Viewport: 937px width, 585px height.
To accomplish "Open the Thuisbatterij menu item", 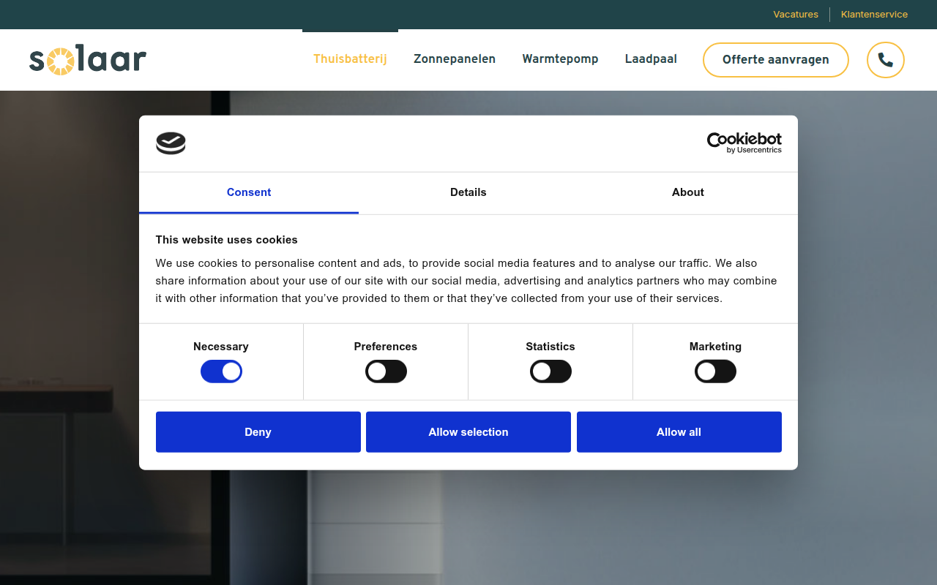I will 350,59.
